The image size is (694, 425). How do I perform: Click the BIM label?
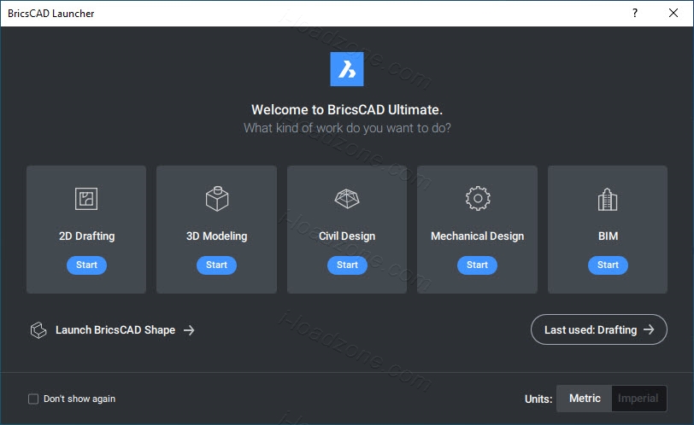pos(608,236)
